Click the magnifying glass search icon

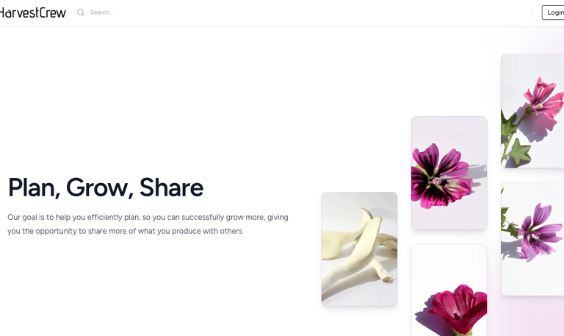click(81, 12)
